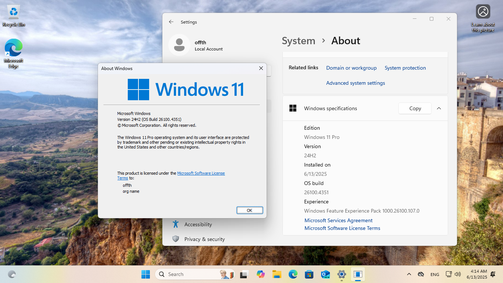
Task: Click the '© Microsoft Corporation' copyright line
Action: pos(156,125)
